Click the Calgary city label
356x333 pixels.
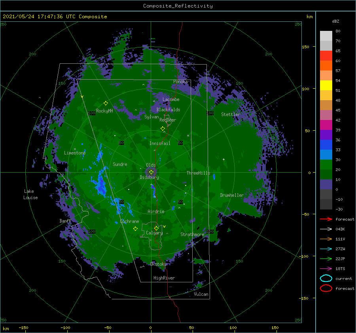tap(154, 233)
